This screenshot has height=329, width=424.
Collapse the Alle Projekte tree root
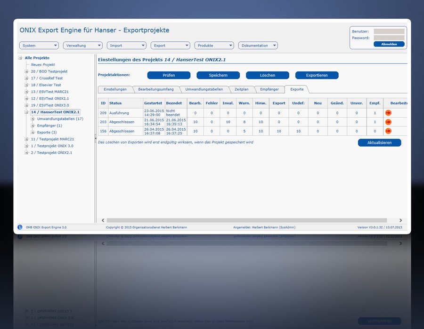click(x=20, y=58)
